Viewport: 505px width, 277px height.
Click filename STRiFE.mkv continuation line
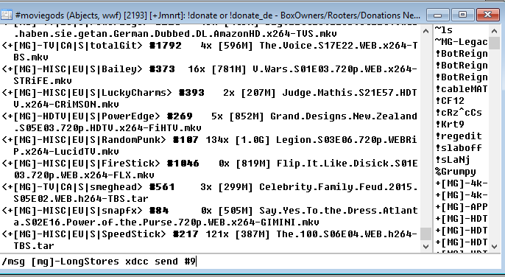[43, 80]
